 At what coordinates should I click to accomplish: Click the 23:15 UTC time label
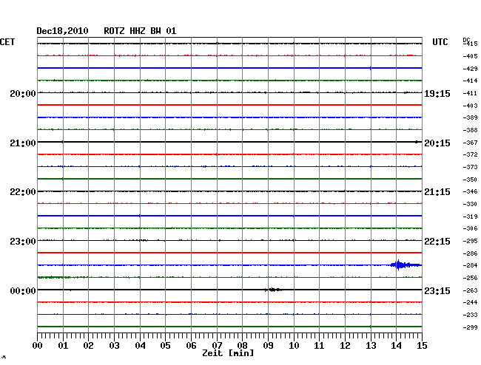(437, 290)
